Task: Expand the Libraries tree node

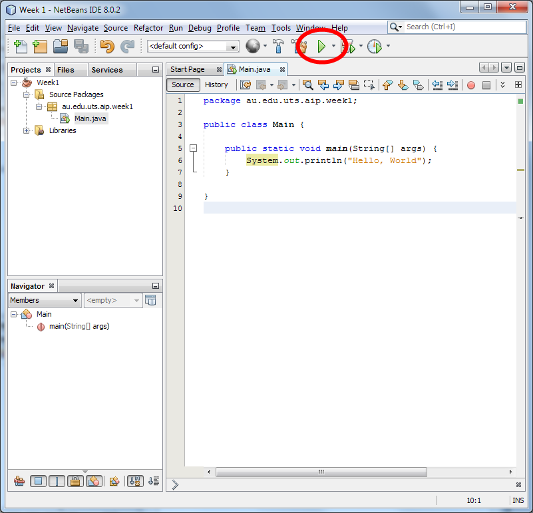Action: point(27,130)
